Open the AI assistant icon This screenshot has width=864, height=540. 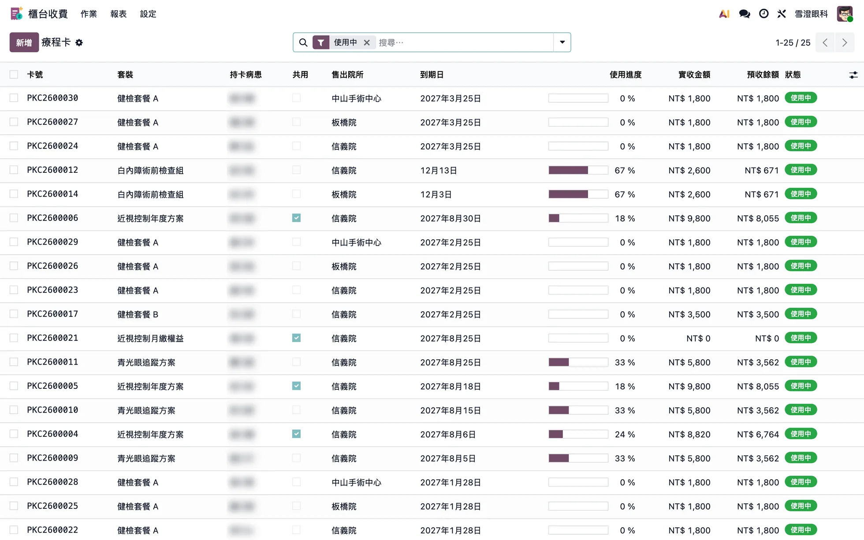(x=724, y=14)
